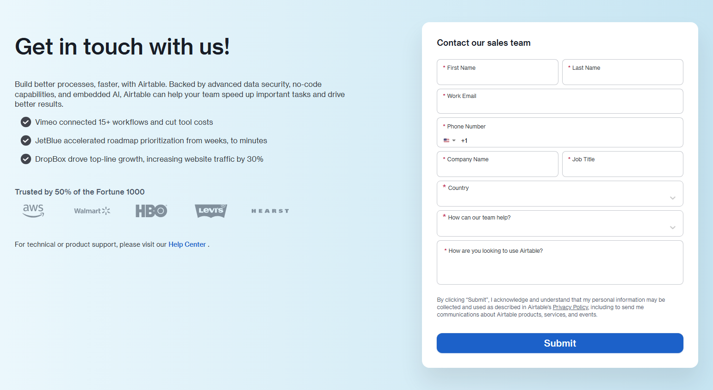Image resolution: width=713 pixels, height=390 pixels.
Task: Expand the How can our team help dropdown
Action: 673,227
